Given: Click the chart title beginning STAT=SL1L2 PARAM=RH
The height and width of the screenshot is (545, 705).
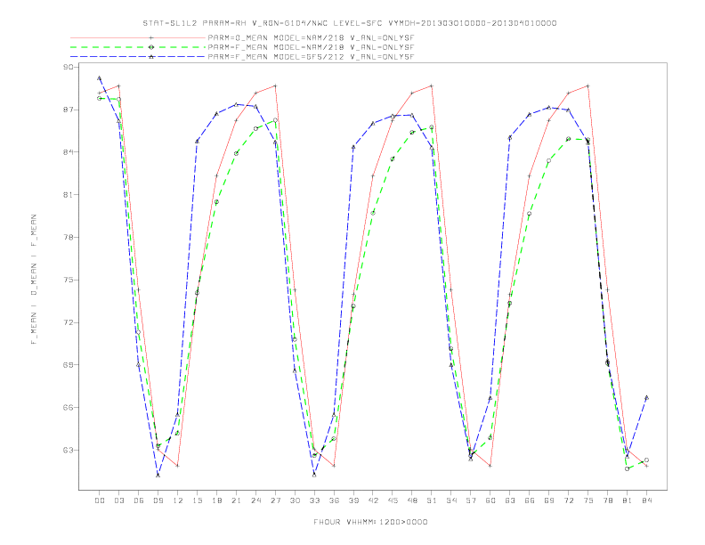Looking at the screenshot, I should pyautogui.click(x=350, y=23).
